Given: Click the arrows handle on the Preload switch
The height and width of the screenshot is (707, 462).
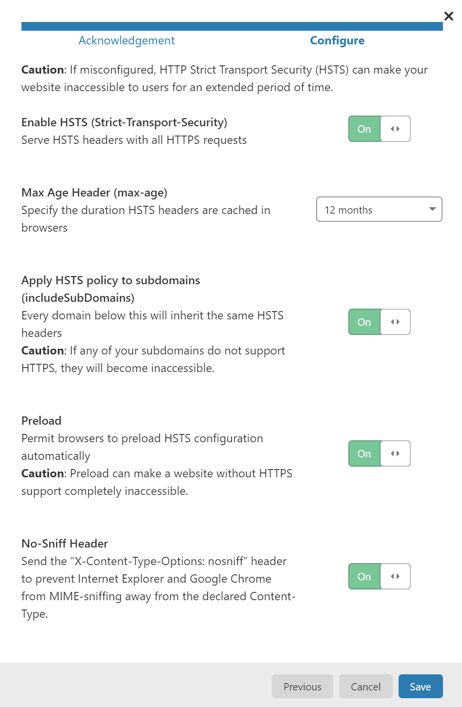Looking at the screenshot, I should pos(395,453).
